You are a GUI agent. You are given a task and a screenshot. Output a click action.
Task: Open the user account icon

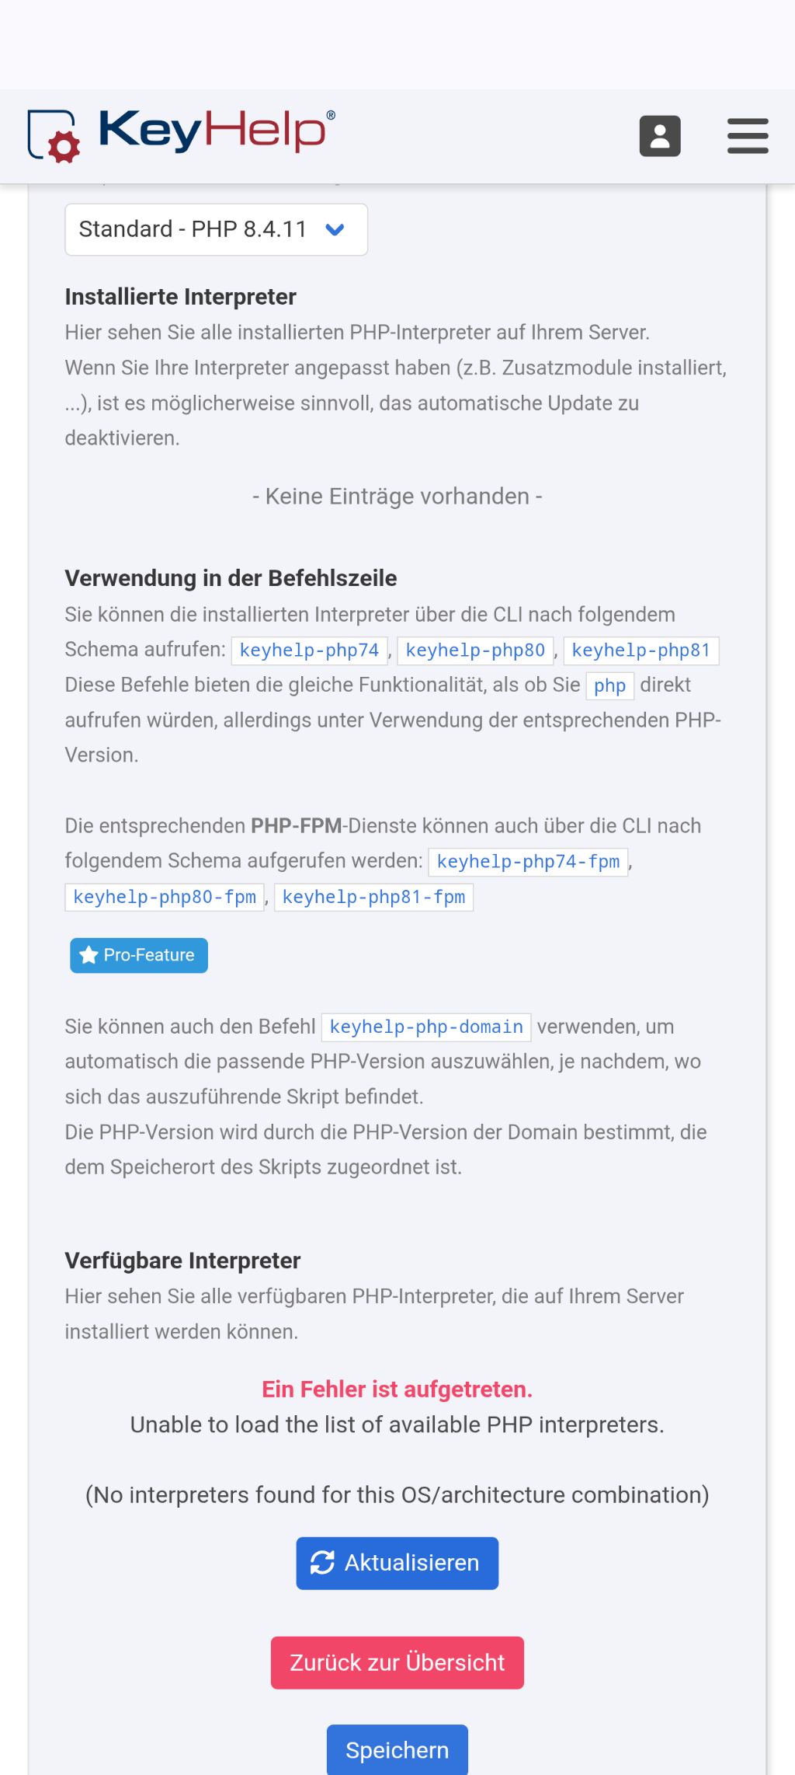660,136
